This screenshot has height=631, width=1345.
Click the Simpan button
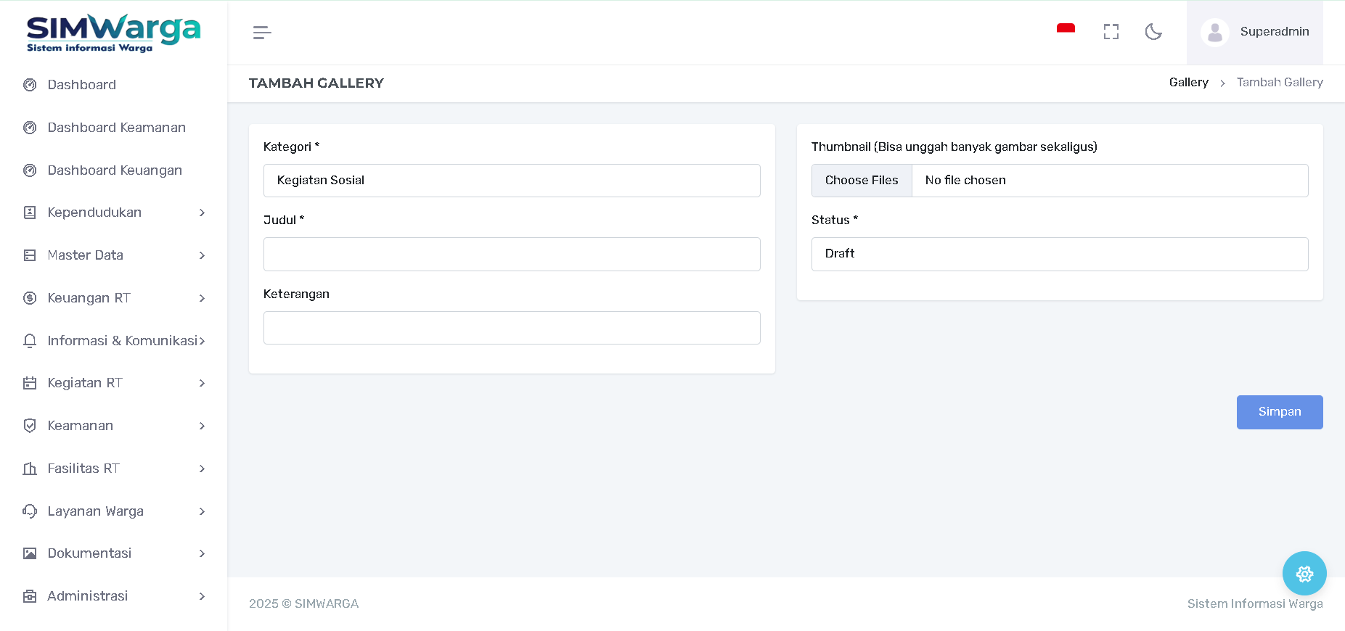point(1279,412)
